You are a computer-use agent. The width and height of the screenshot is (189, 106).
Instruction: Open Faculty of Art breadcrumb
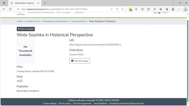33,21
